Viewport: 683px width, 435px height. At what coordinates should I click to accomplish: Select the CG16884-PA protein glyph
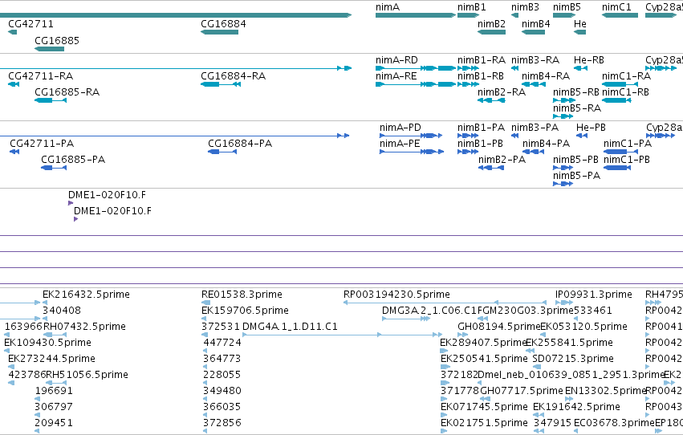[222, 152]
